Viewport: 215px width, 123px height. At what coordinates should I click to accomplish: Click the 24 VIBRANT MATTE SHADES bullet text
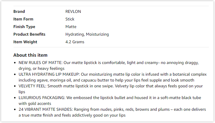click(x=112, y=112)
